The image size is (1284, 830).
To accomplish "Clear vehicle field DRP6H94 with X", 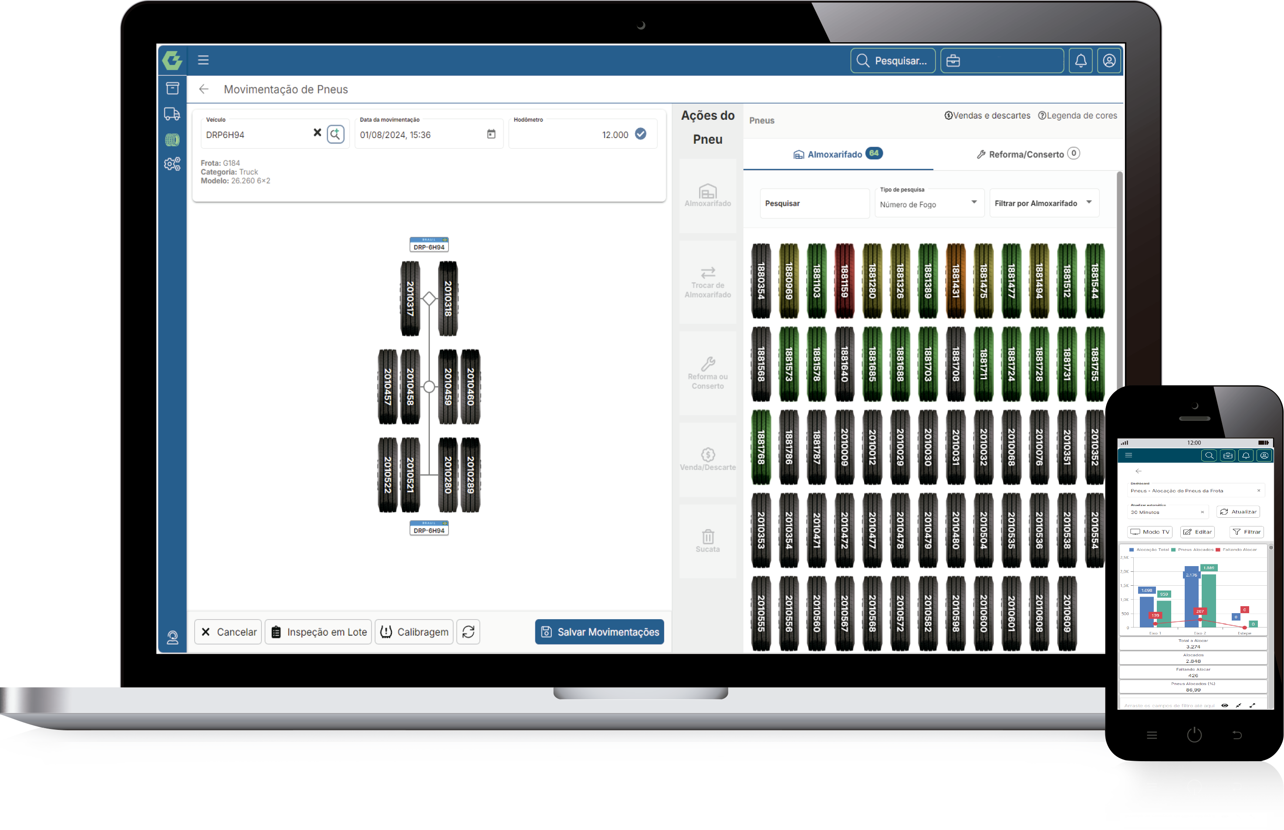I will pyautogui.click(x=318, y=132).
